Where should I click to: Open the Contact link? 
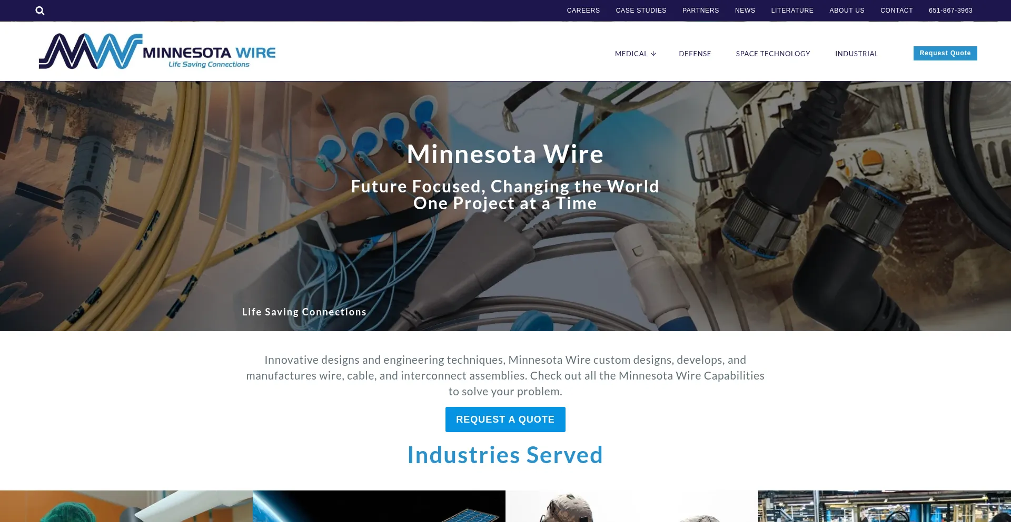(x=897, y=11)
